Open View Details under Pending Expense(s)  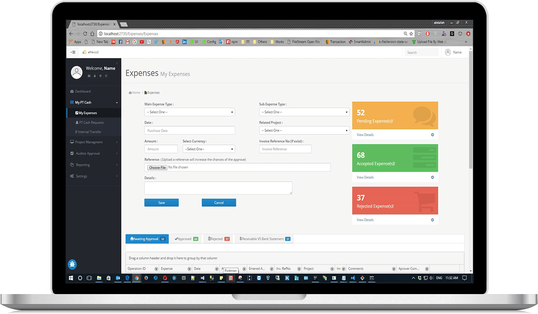(365, 135)
